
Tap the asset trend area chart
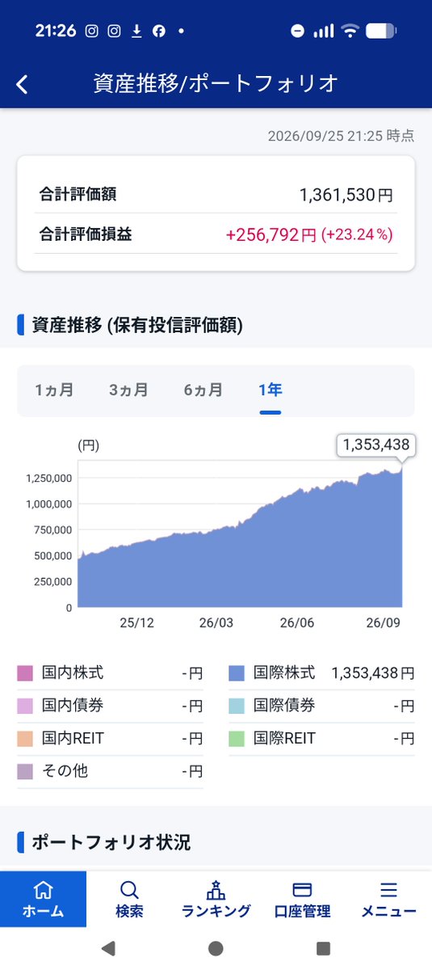(240, 534)
